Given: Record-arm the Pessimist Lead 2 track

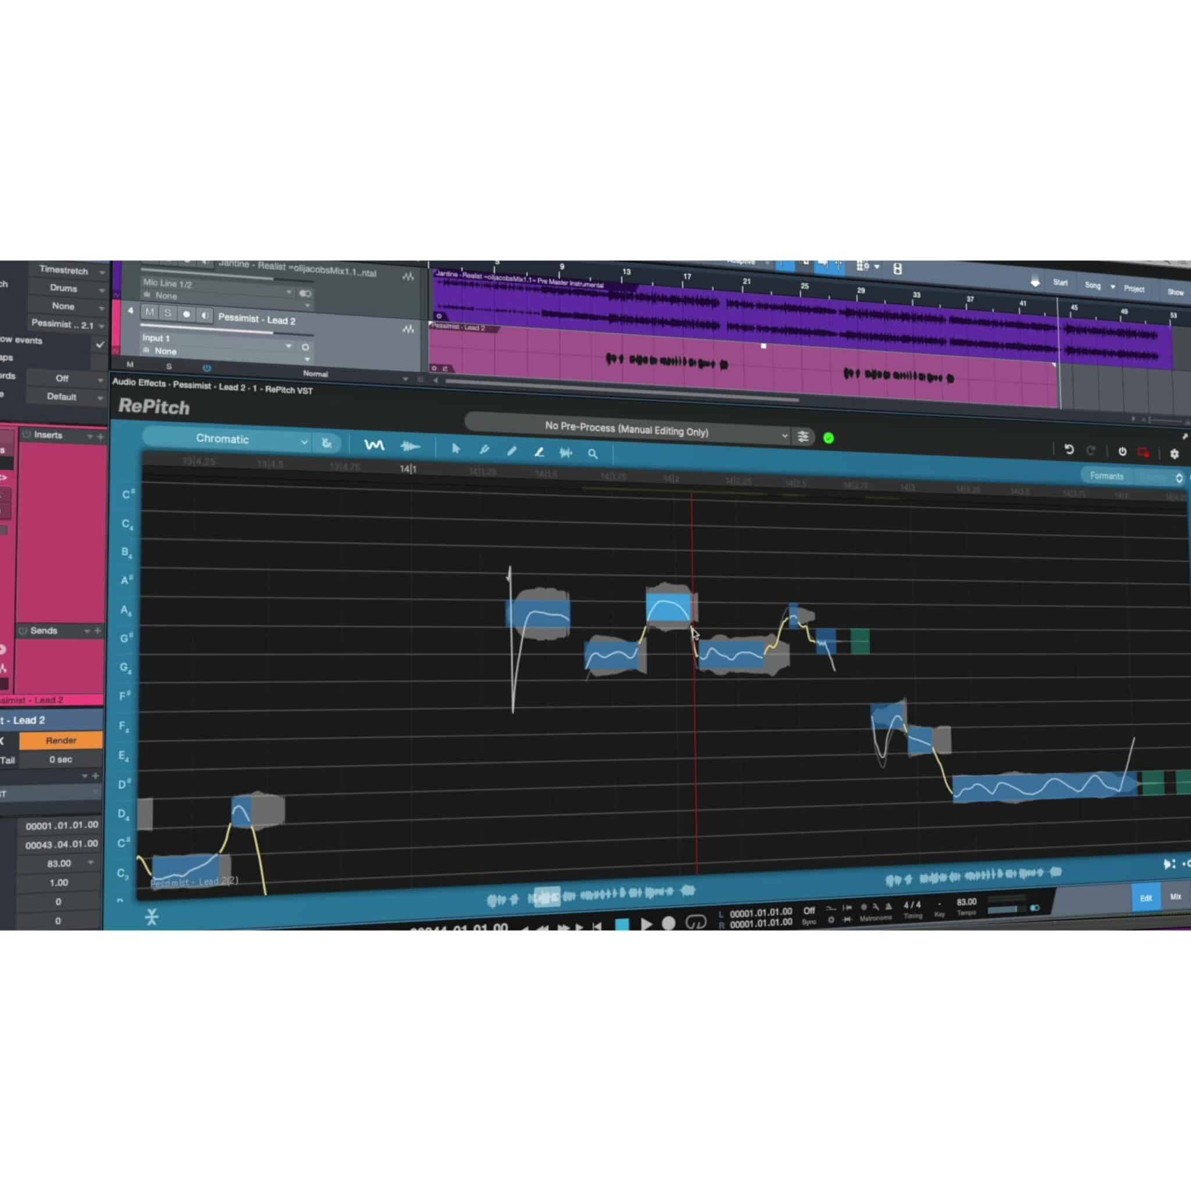Looking at the screenshot, I should [186, 315].
